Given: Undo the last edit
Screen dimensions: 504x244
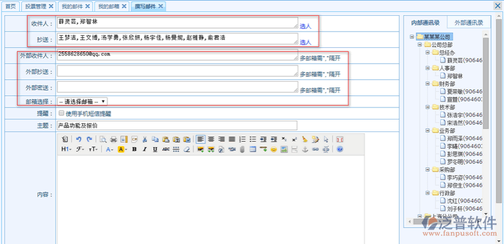Looking at the screenshot, I should click(x=79, y=139).
